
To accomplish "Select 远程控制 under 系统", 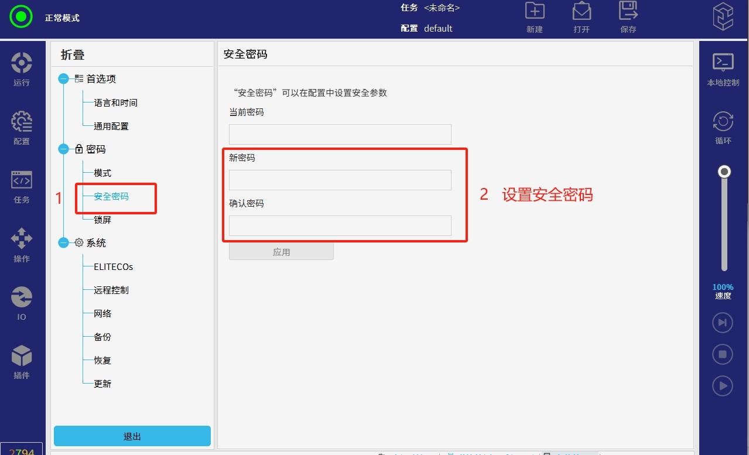I will tap(111, 290).
